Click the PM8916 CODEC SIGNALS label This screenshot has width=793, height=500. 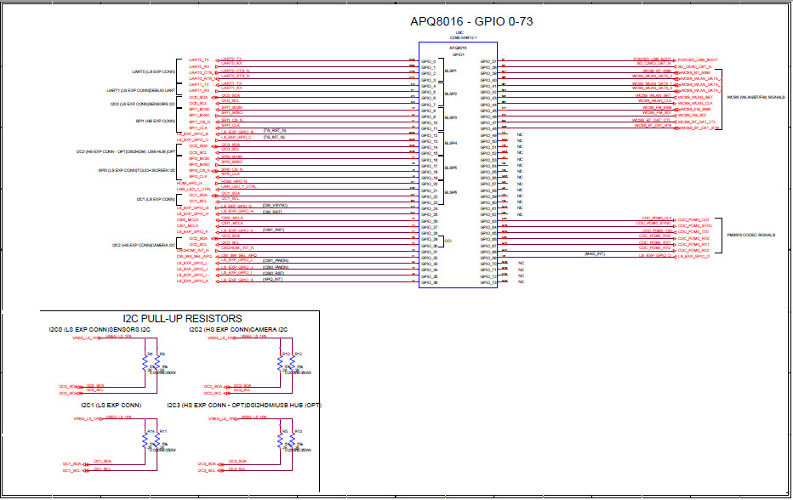tap(750, 234)
